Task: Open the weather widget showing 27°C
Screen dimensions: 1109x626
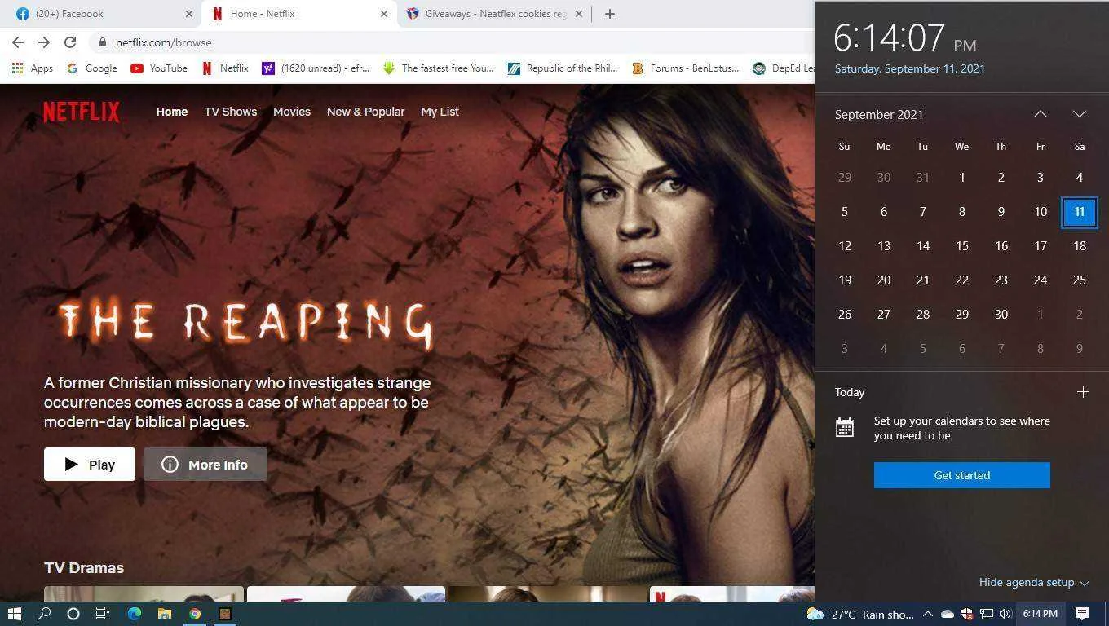Action: point(860,614)
